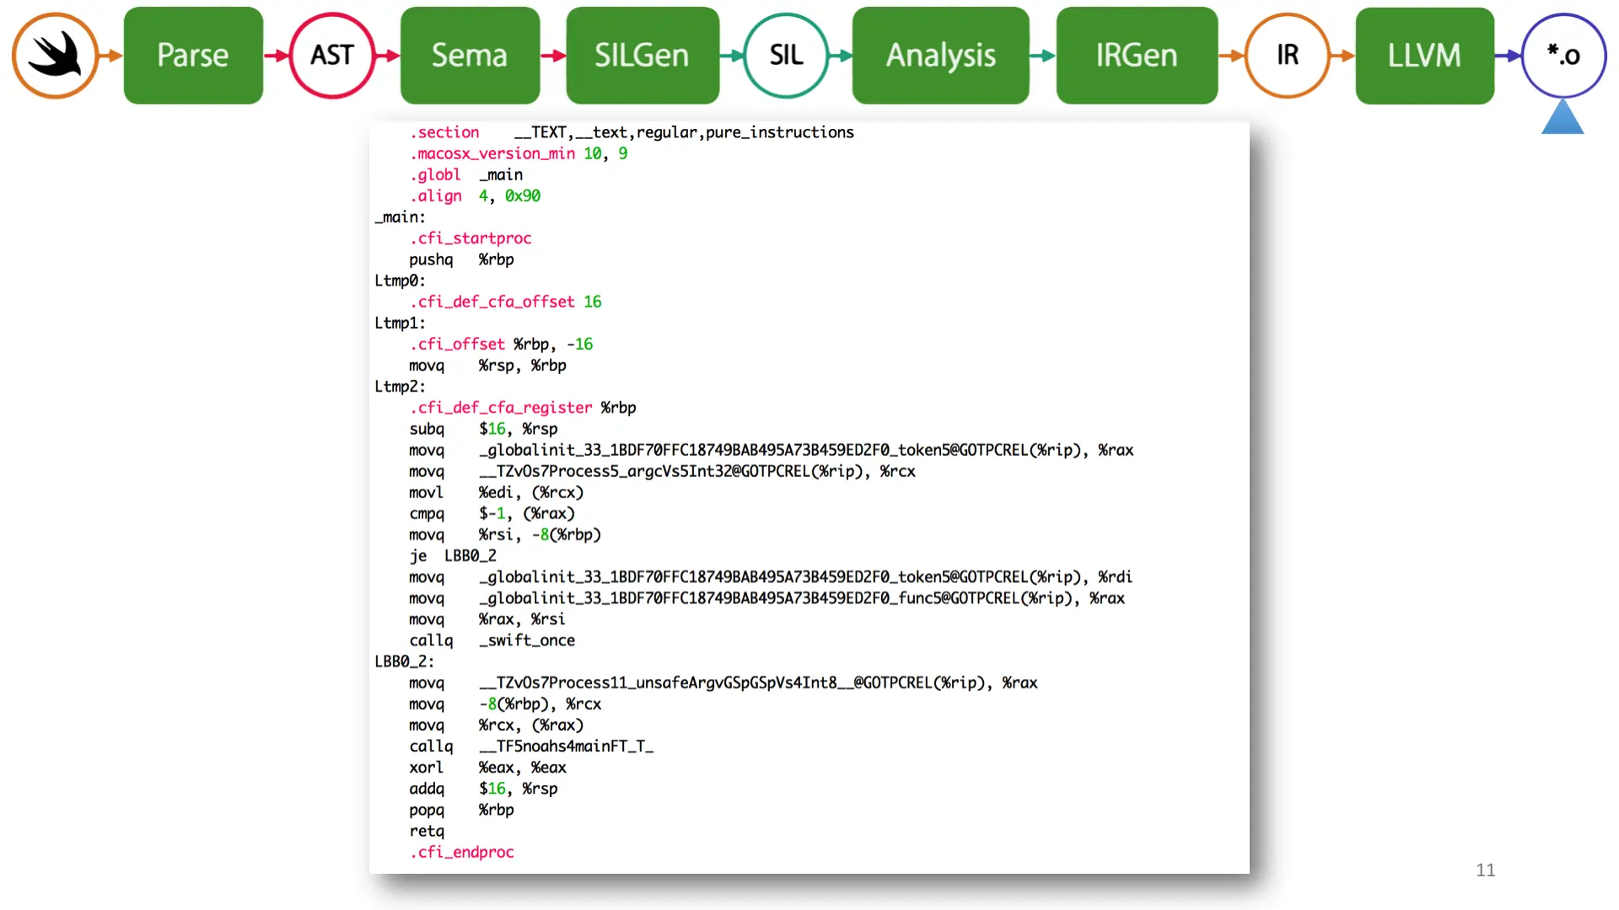
Task: Select the LLVM stage box
Action: 1424,56
